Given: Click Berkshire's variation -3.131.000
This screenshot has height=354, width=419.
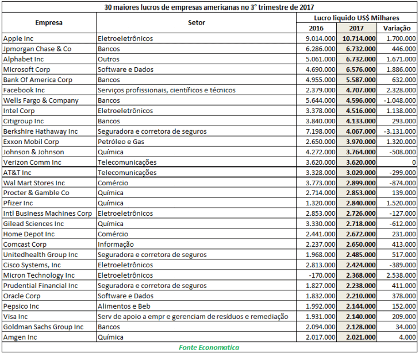Looking at the screenshot, I should tap(397, 131).
